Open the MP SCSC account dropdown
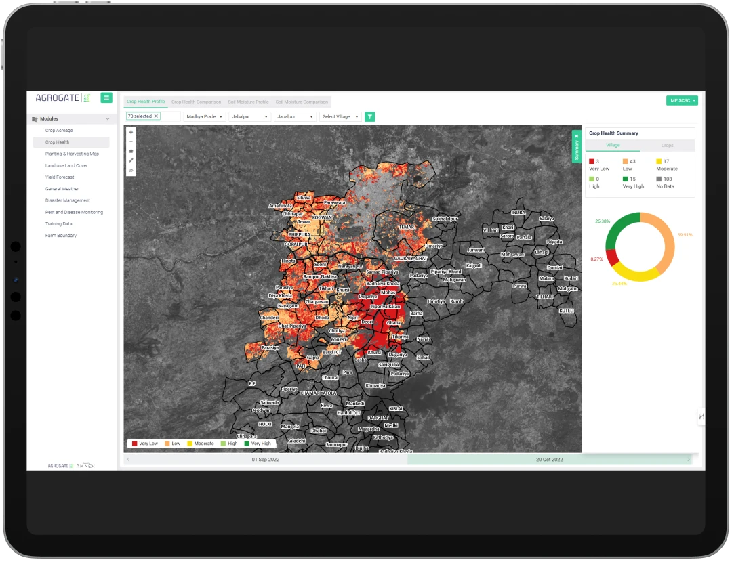This screenshot has width=732, height=562. pyautogui.click(x=682, y=100)
